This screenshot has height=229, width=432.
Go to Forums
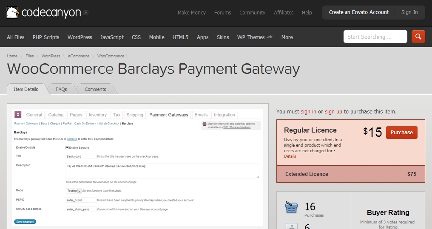point(223,13)
